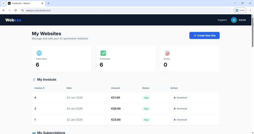Open the Guest profile button

[x=240, y=10]
